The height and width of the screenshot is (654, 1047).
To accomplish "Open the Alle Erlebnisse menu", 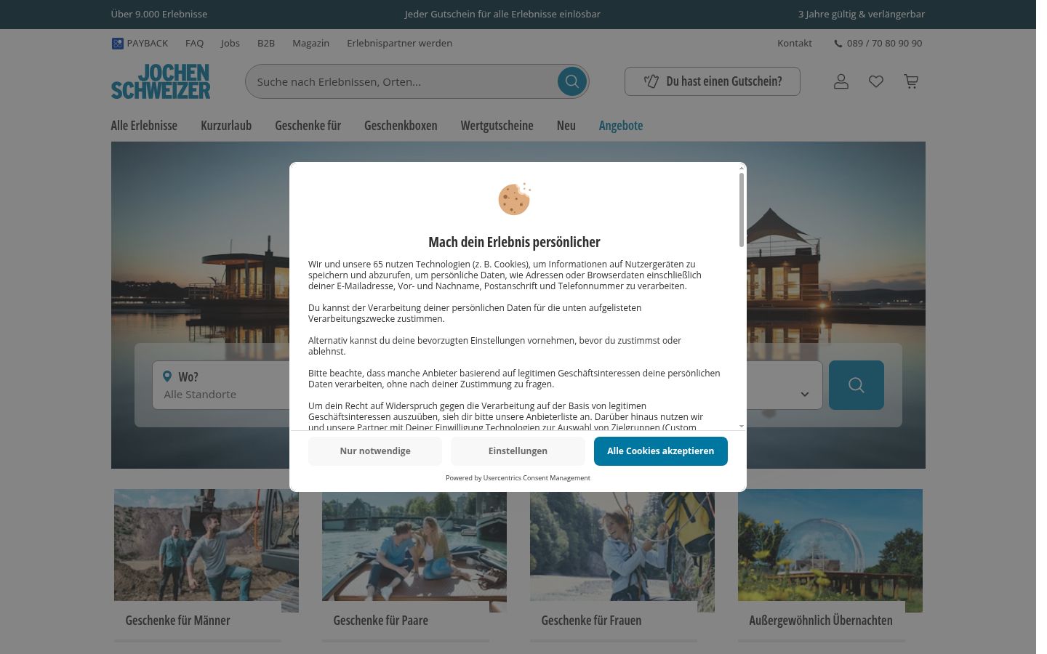I will pos(144,126).
